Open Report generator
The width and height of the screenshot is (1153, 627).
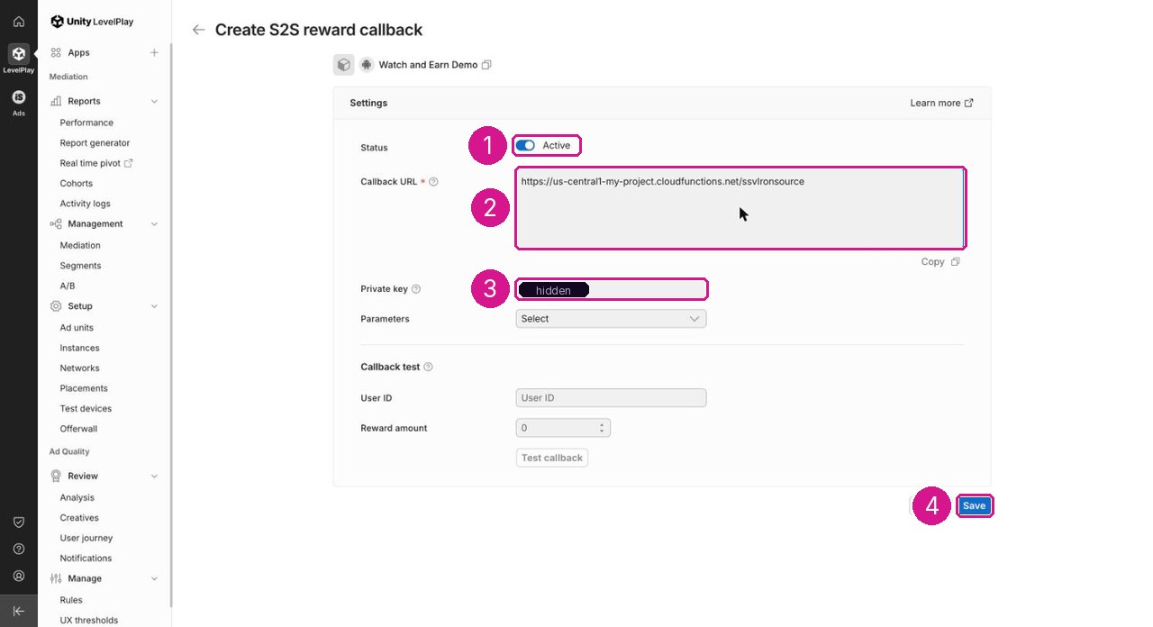pyautogui.click(x=95, y=143)
